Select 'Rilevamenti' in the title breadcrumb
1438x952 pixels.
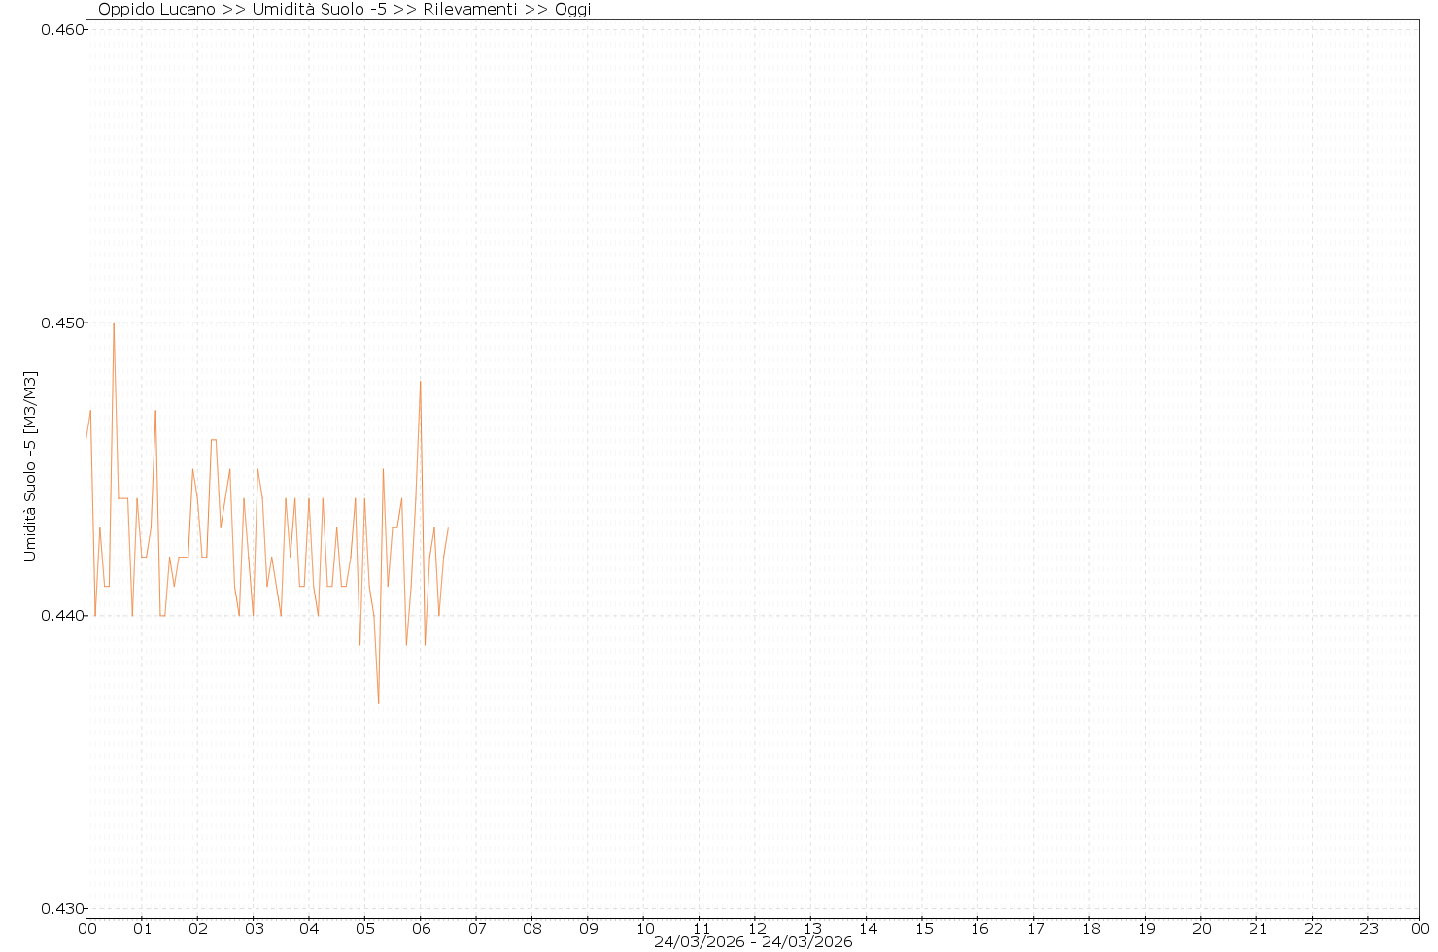[469, 10]
